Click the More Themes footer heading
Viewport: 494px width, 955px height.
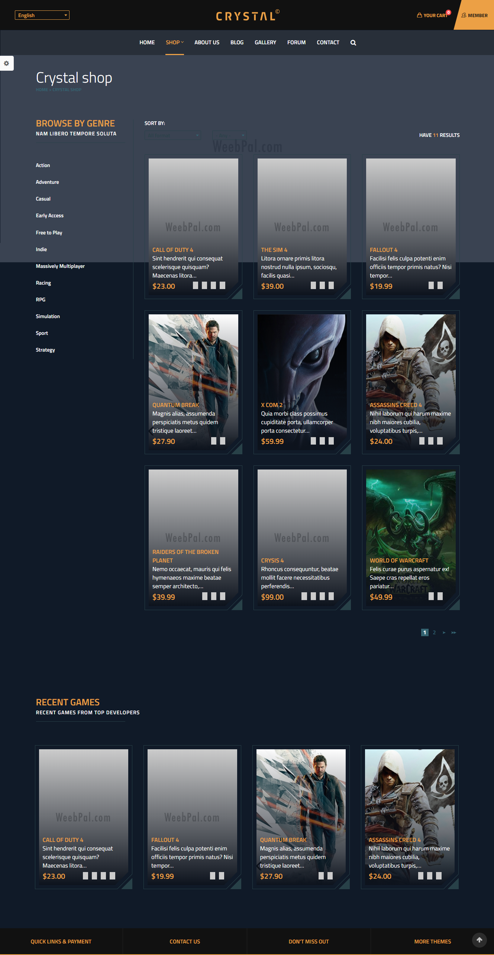pos(433,942)
